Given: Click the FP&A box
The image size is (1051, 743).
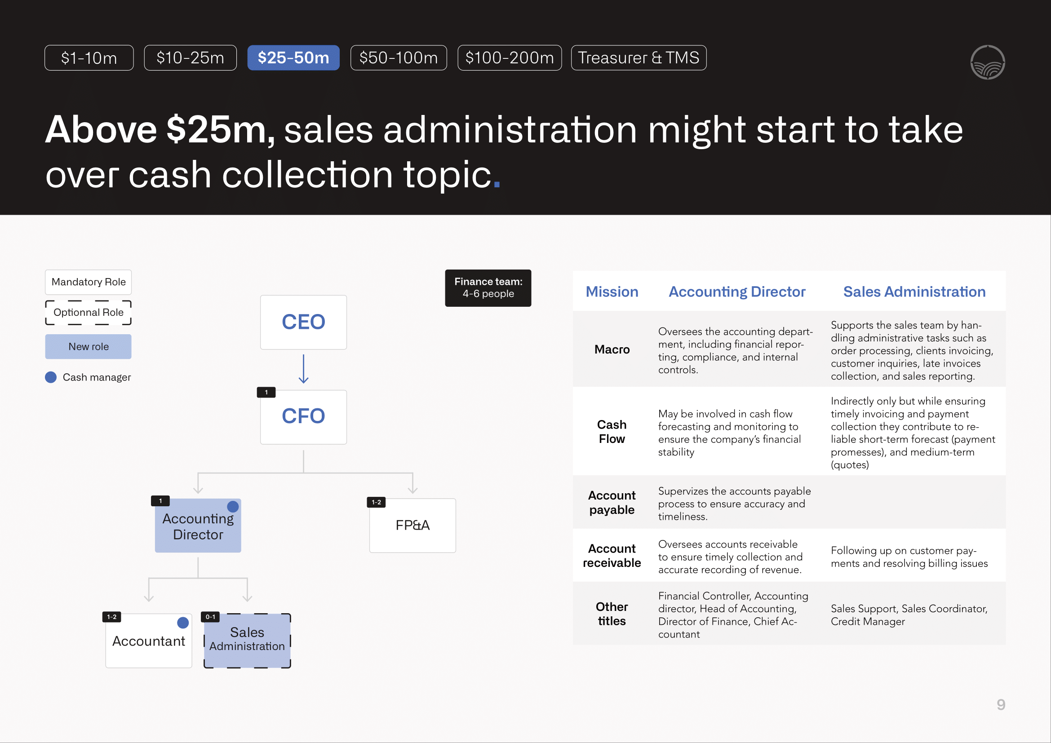Looking at the screenshot, I should 412,525.
